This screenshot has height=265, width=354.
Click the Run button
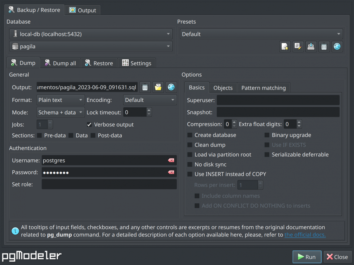point(307,257)
